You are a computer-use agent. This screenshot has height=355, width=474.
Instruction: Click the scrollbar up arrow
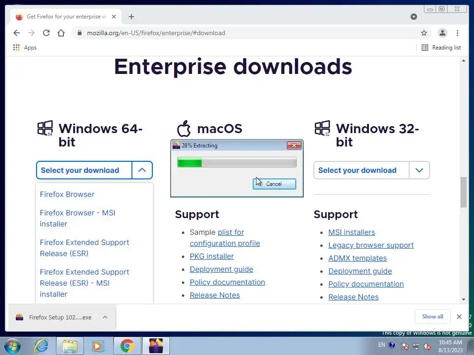(463, 61)
